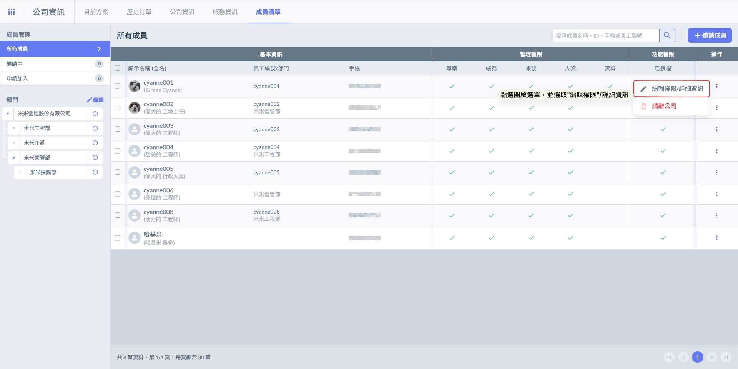Open the three-dot menu for 哈基米
This screenshot has width=738, height=369.
click(716, 238)
